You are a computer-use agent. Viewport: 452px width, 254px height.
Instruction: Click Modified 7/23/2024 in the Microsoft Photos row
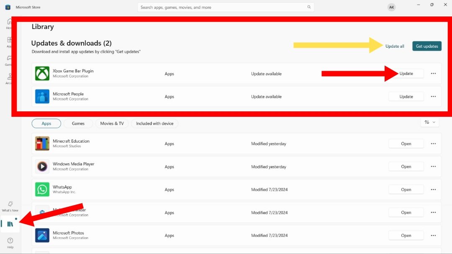coord(269,235)
